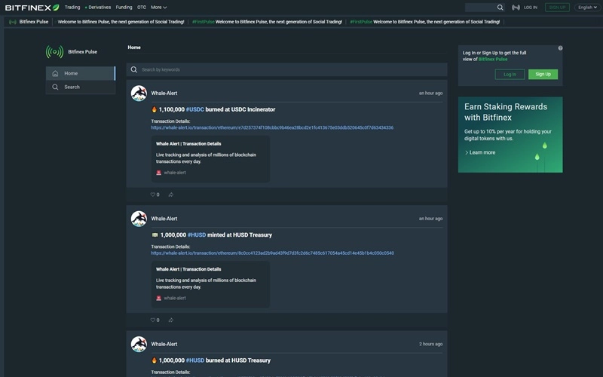The image size is (603, 377).
Task: Click the Home house icon in sidebar
Action: tap(55, 73)
